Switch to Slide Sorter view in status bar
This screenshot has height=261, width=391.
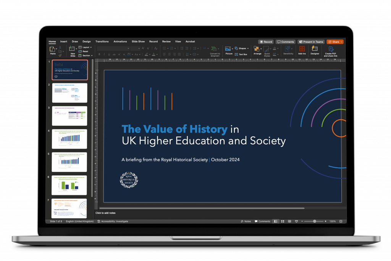[283, 221]
